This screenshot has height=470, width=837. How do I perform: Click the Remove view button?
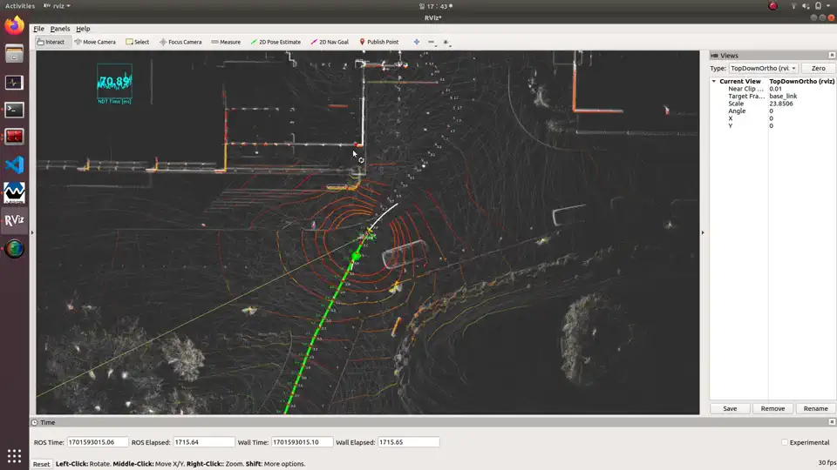pos(772,409)
